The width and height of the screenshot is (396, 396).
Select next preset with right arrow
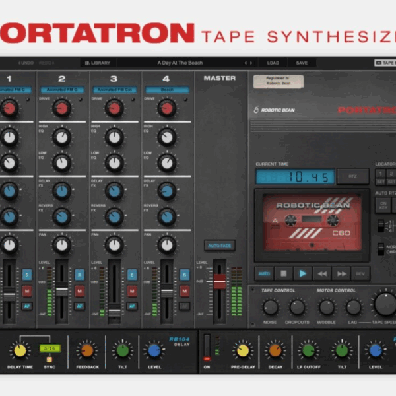[x=251, y=63]
